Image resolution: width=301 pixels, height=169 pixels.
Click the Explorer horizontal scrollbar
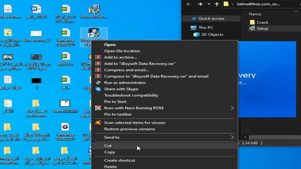(275, 138)
